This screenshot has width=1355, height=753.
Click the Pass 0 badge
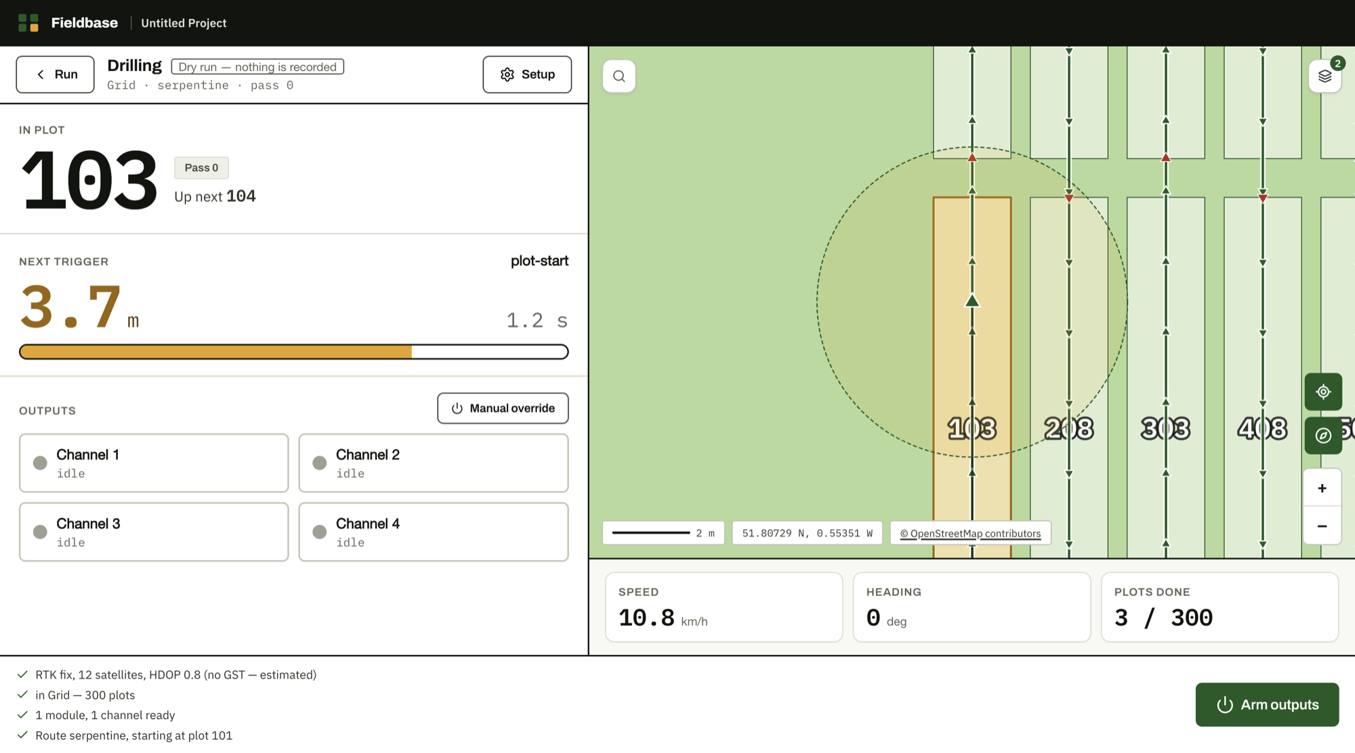point(201,167)
